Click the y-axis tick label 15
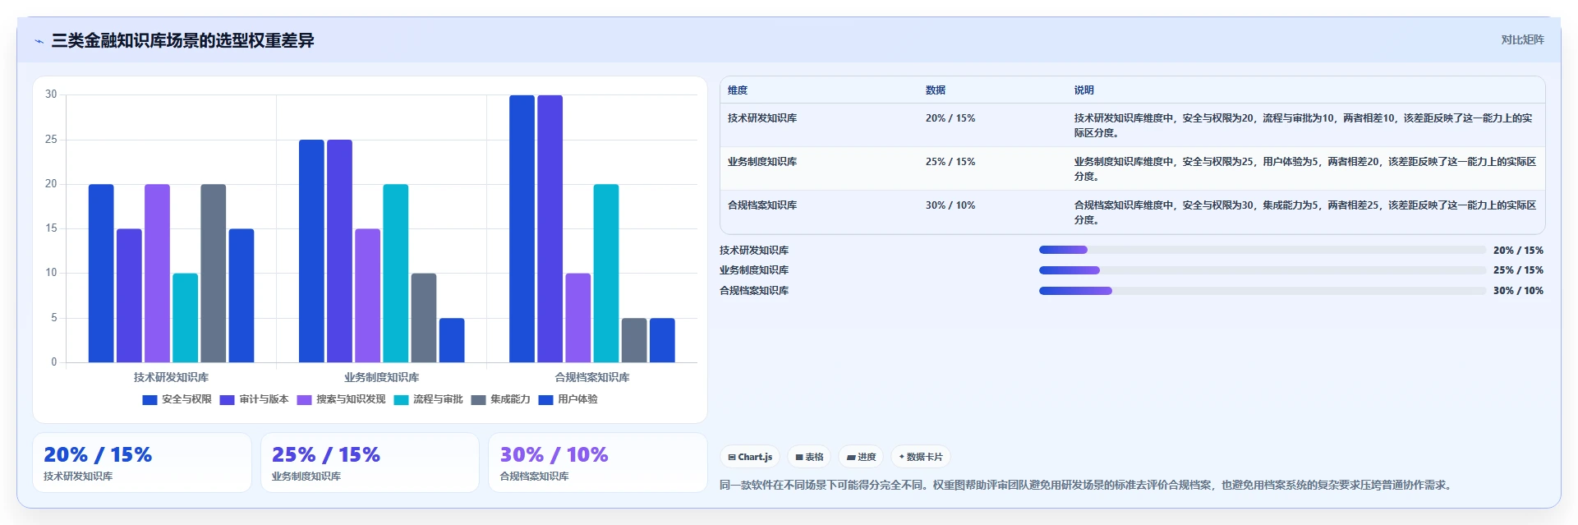Viewport: 1578px width, 525px height. (x=51, y=228)
